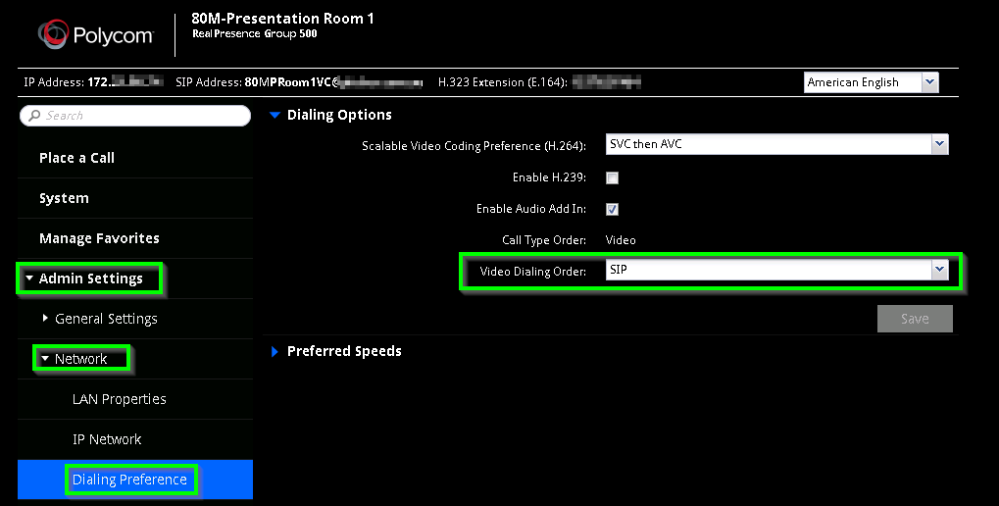This screenshot has height=506, width=999.
Task: Collapse Dialing Options with the blue triangle
Action: tap(275, 116)
